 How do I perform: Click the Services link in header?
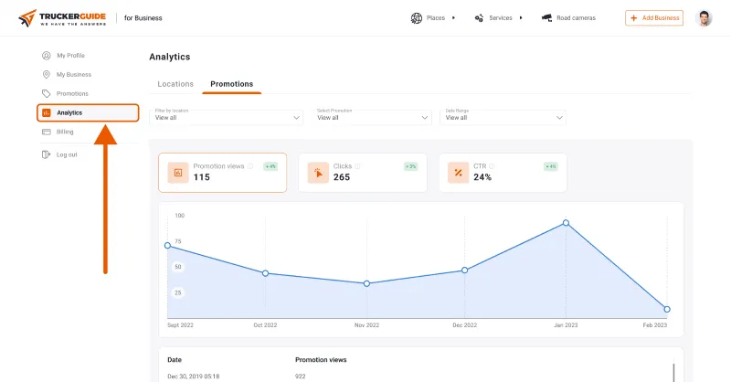(501, 18)
